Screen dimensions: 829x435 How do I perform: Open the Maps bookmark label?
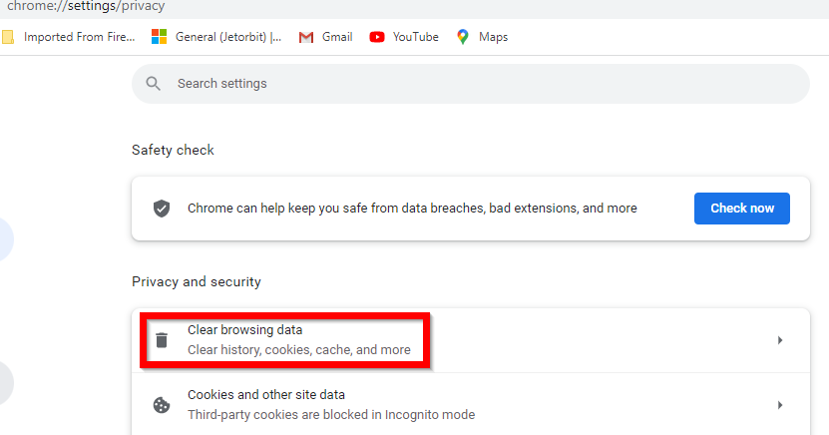(493, 37)
